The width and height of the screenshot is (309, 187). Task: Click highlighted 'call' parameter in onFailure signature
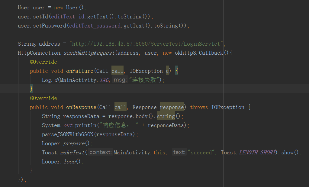[117, 71]
